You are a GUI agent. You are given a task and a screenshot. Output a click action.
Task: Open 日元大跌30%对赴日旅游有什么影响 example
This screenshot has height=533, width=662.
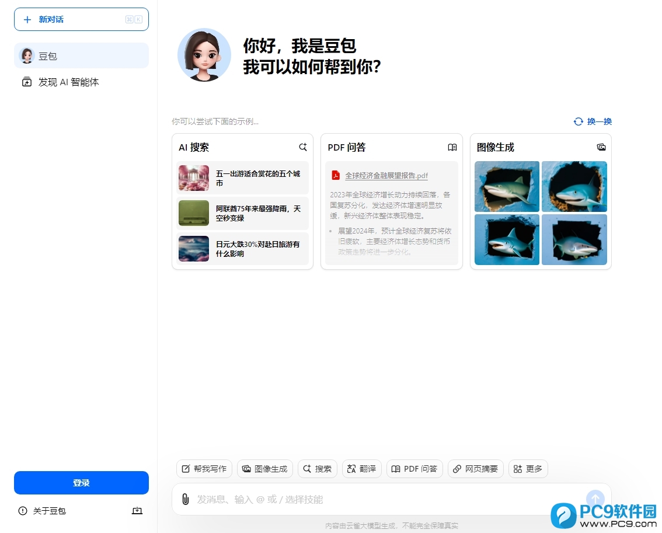click(243, 249)
